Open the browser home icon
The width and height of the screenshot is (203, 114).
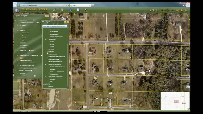coord(183,6)
